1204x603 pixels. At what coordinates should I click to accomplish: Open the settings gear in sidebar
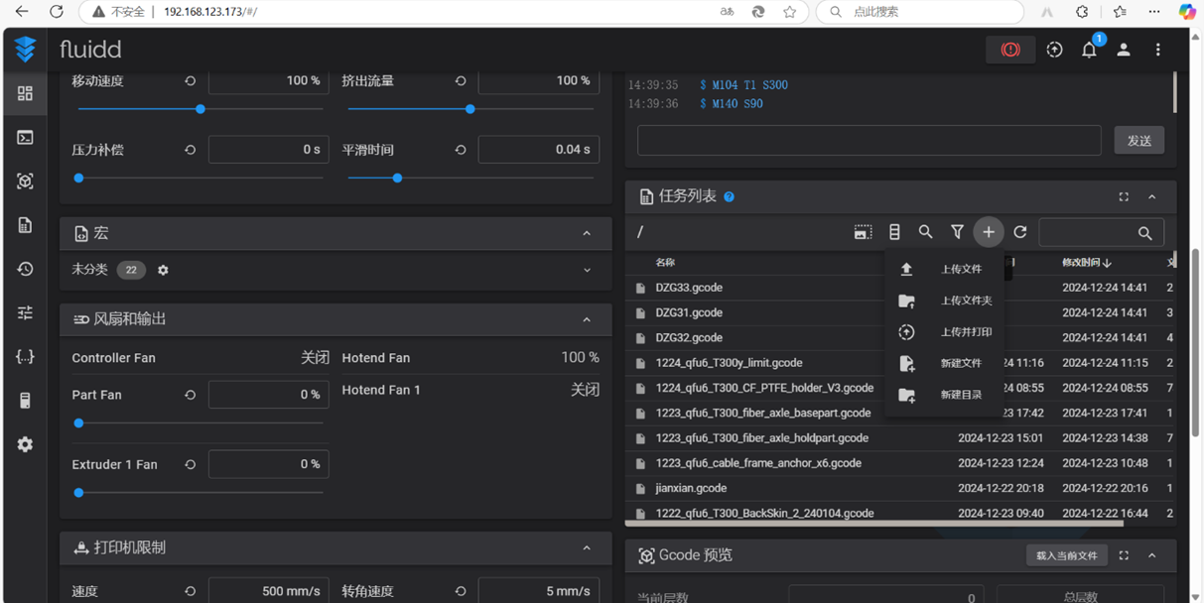coord(25,444)
